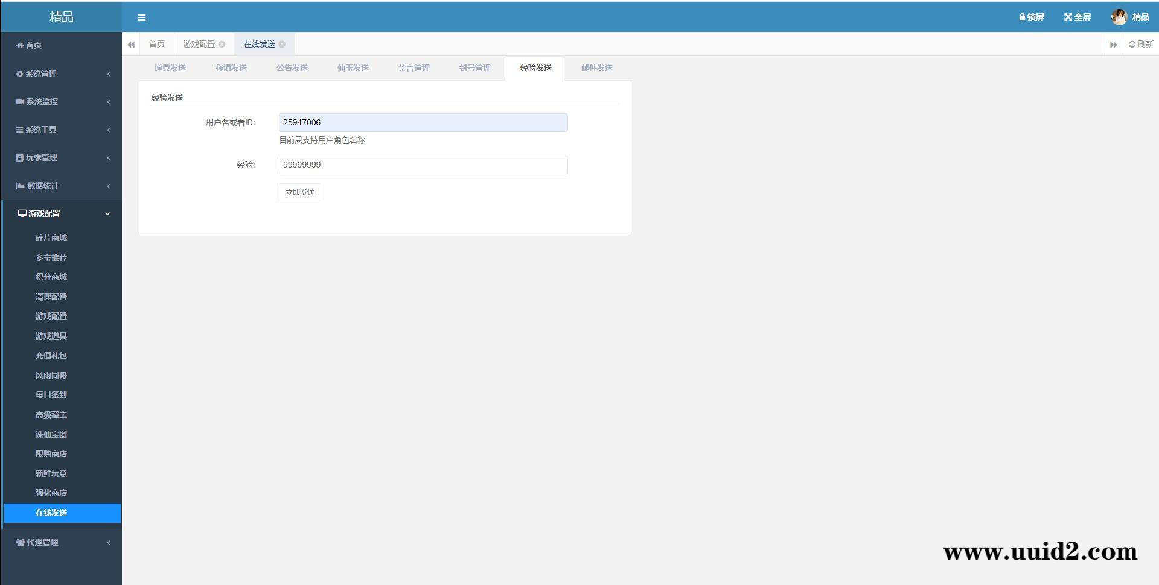Click the lock screen (锁屏) icon

tap(1022, 17)
